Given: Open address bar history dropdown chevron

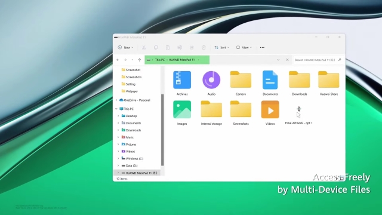Looking at the screenshot, I should tap(278, 60).
